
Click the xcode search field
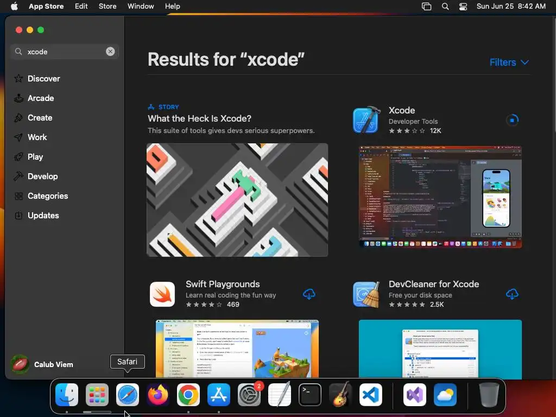tap(65, 52)
